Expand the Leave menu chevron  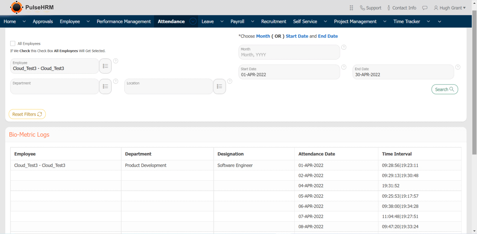(x=222, y=21)
